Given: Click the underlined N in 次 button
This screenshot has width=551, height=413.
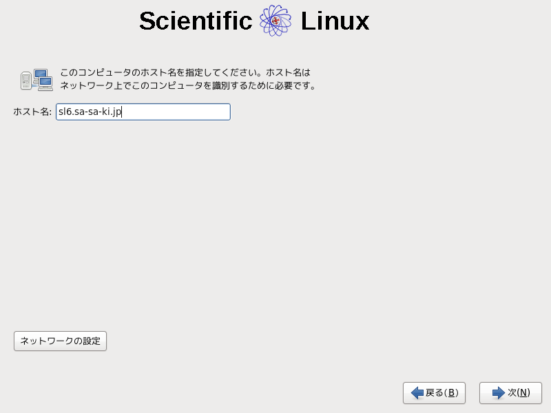Looking at the screenshot, I should [x=523, y=393].
